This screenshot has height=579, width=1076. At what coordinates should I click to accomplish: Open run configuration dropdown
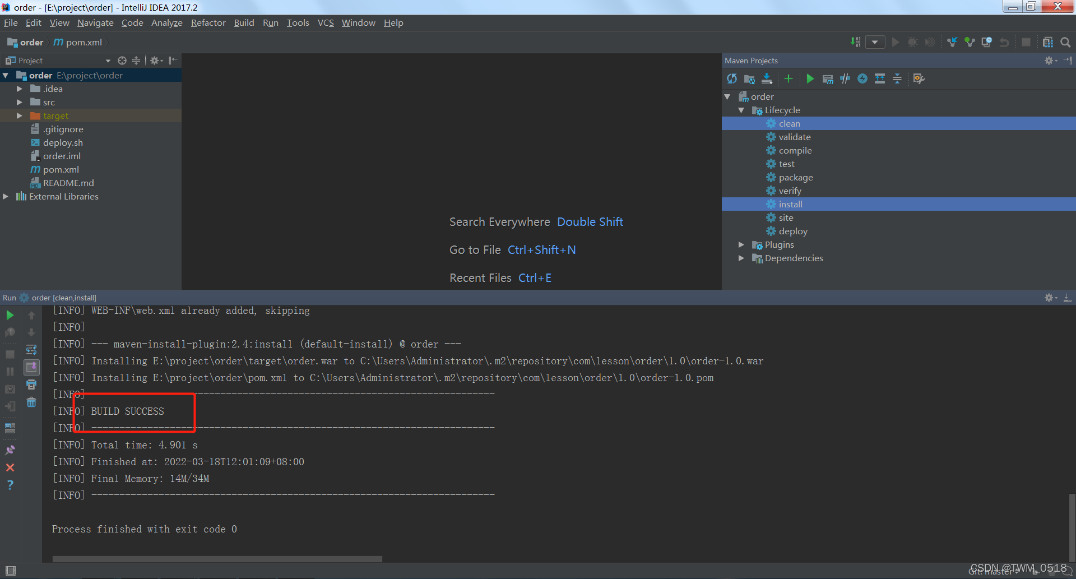tap(875, 42)
